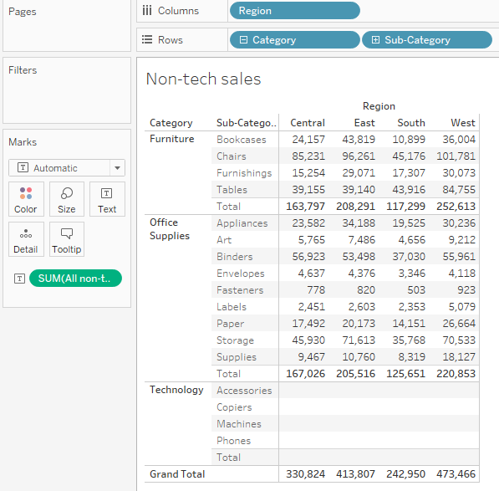Select the Technology category header
The width and height of the screenshot is (499, 491).
176,390
